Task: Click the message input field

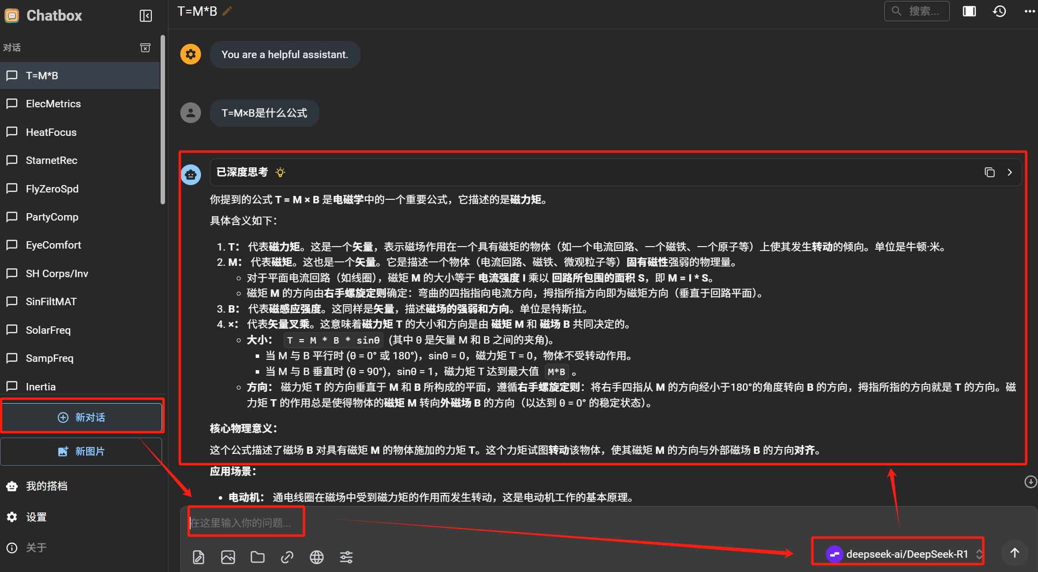Action: coord(246,522)
